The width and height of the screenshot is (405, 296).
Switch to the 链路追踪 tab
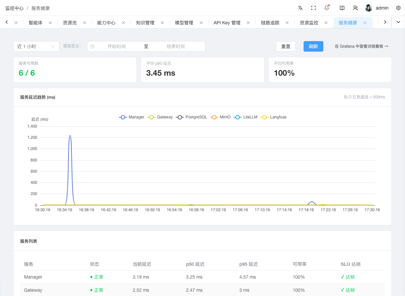[270, 23]
